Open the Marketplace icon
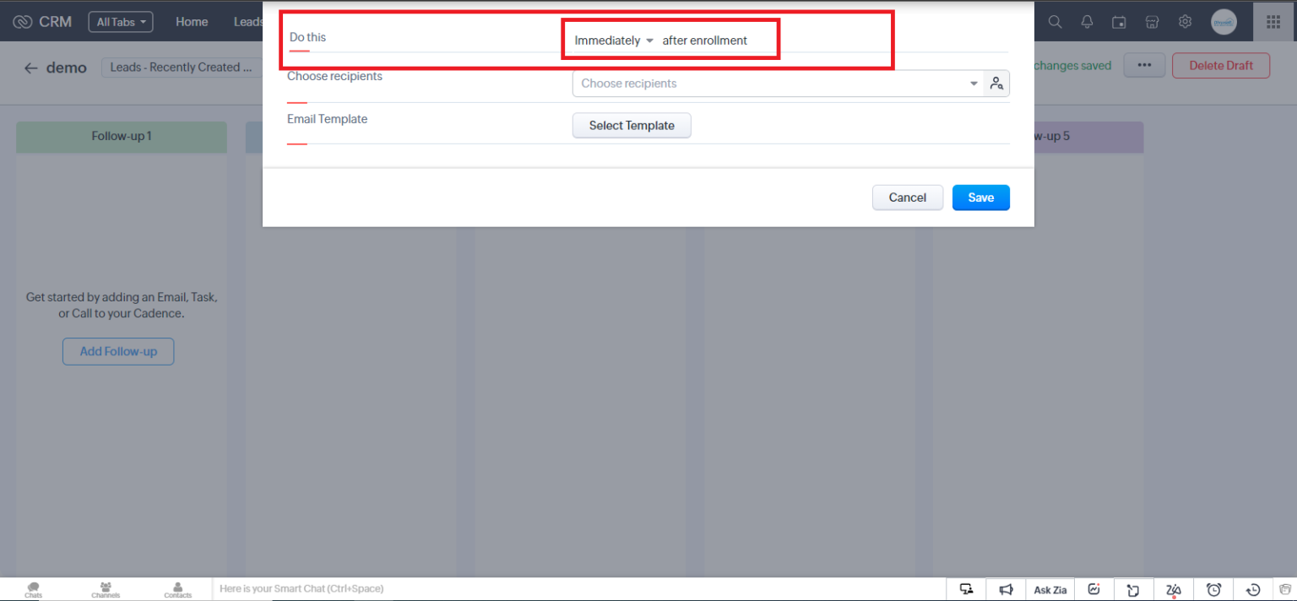 pyautogui.click(x=1152, y=21)
